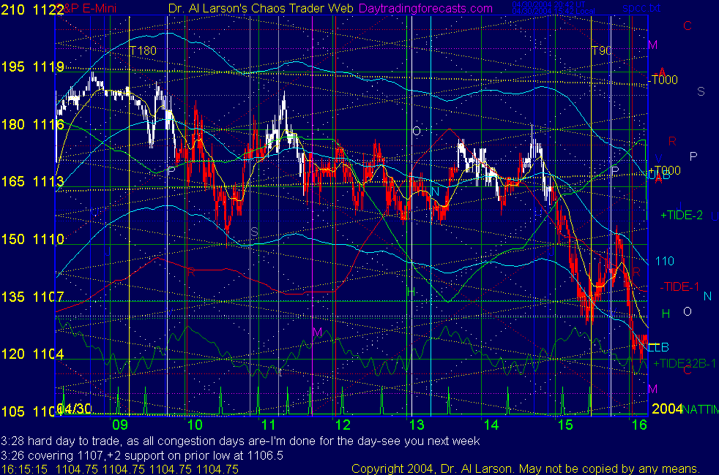Click the cyan "LLB" band label

(658, 347)
